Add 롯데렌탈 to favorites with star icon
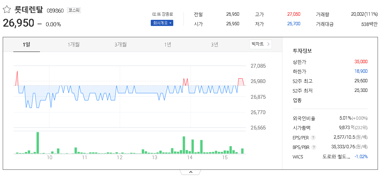381x178 pixels. [x=7, y=10]
